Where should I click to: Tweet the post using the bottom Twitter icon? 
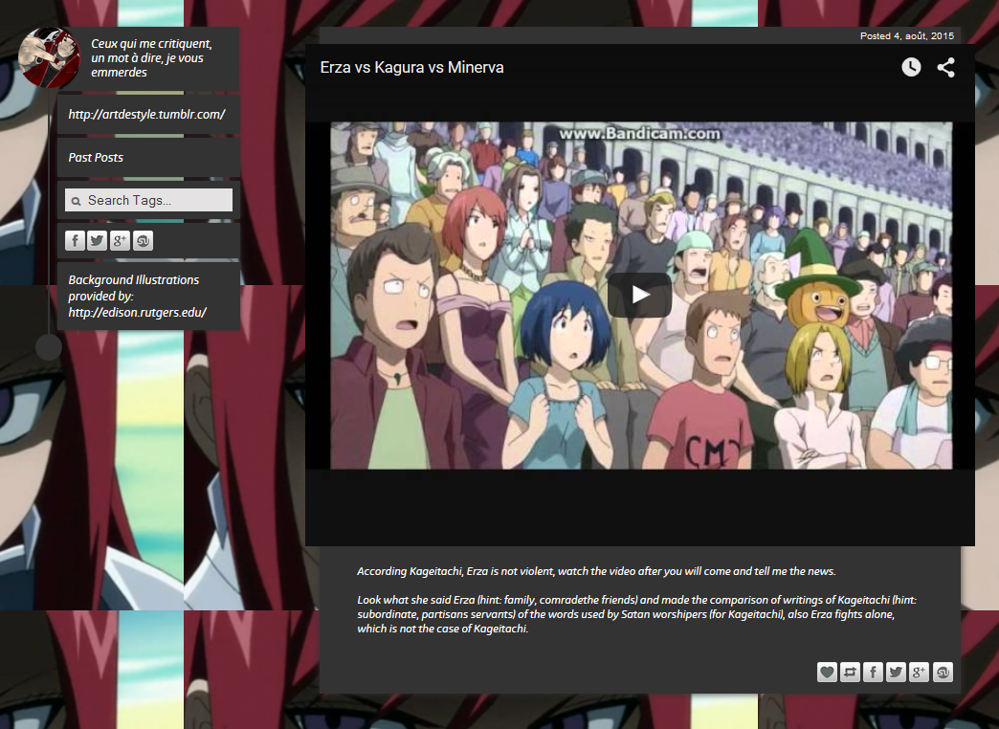pyautogui.click(x=896, y=673)
